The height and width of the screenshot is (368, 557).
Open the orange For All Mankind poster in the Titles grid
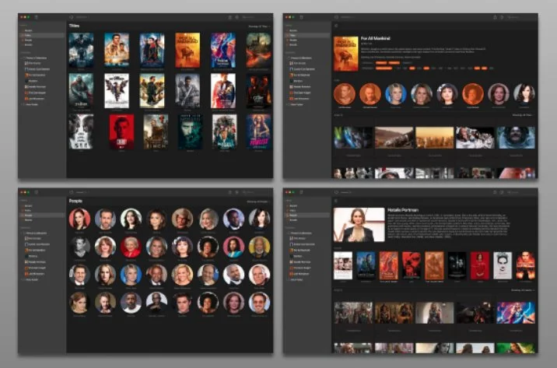(x=187, y=50)
